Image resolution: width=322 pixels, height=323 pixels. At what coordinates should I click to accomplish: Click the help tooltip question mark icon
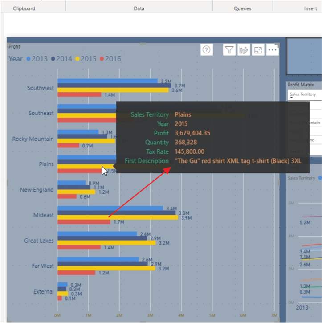206,50
